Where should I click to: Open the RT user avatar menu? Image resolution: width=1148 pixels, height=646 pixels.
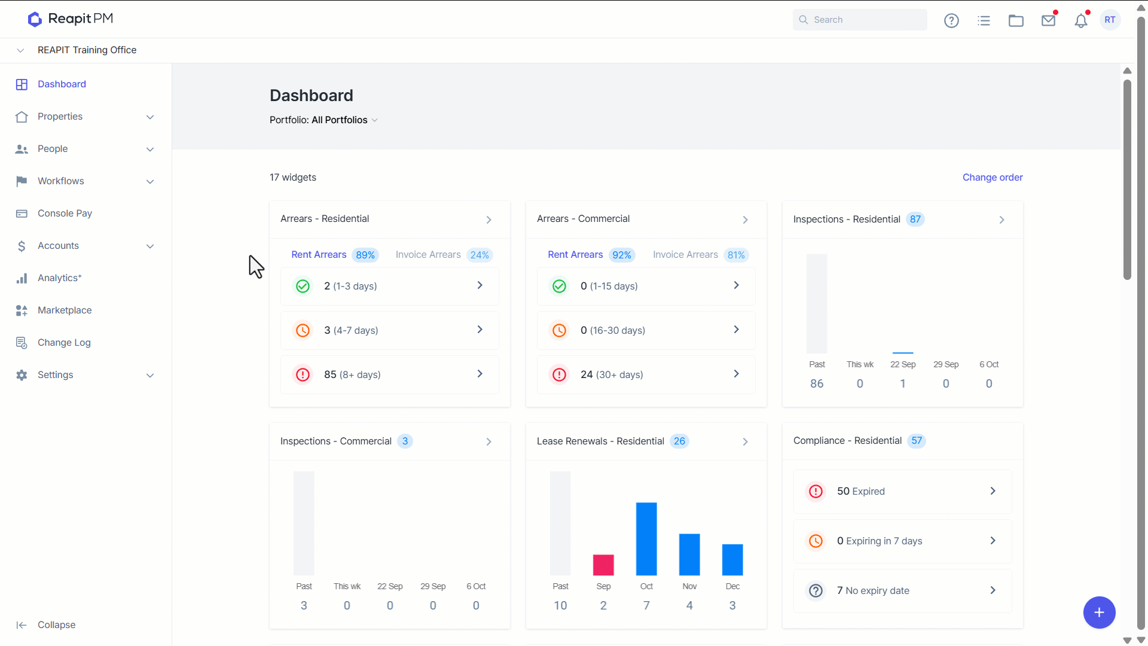[1110, 20]
